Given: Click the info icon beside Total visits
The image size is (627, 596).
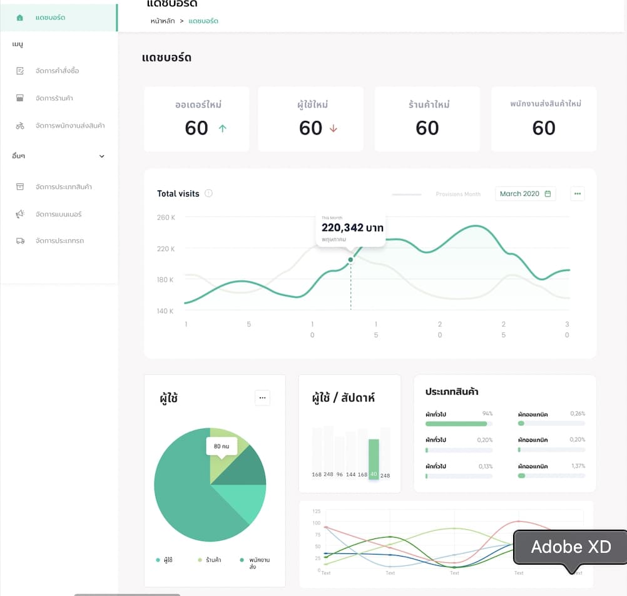Looking at the screenshot, I should click(x=209, y=193).
